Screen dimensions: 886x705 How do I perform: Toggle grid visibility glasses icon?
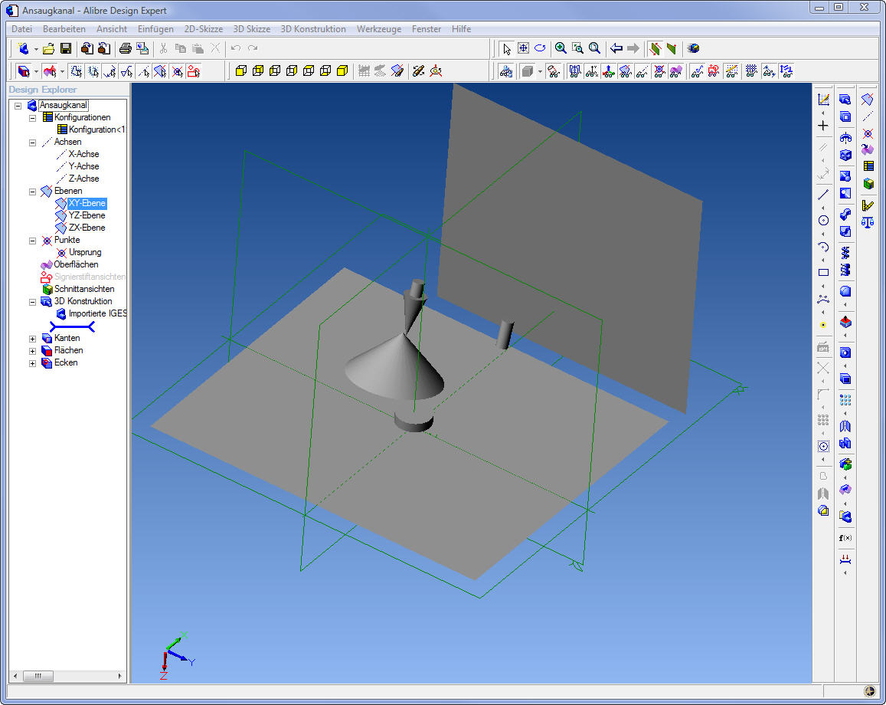[751, 71]
